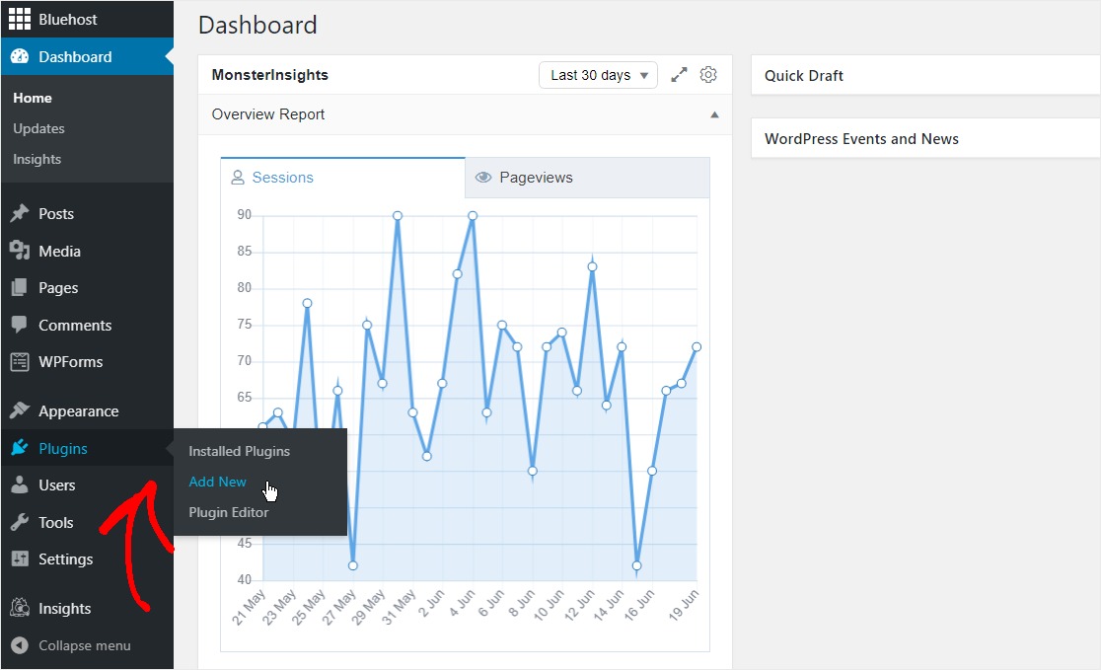Image resolution: width=1101 pixels, height=670 pixels.
Task: Open Plugin Editor from flyout menu
Action: click(x=229, y=513)
